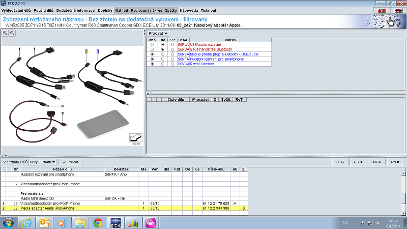The height and width of the screenshot is (229, 407).
Task: Launch Google Chrome from the taskbar
Action: pos(98,223)
